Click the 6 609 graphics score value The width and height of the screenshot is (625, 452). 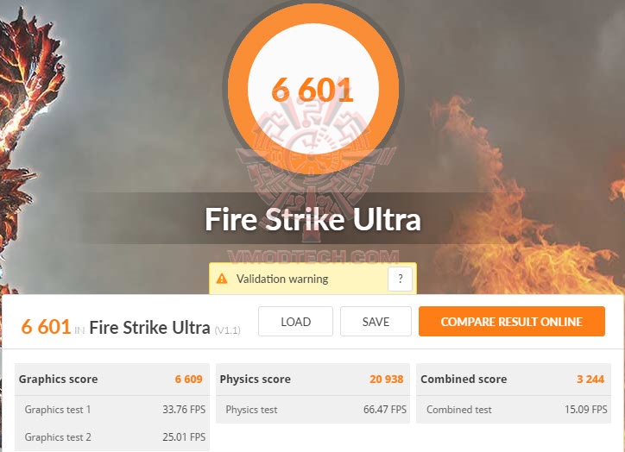(x=188, y=380)
